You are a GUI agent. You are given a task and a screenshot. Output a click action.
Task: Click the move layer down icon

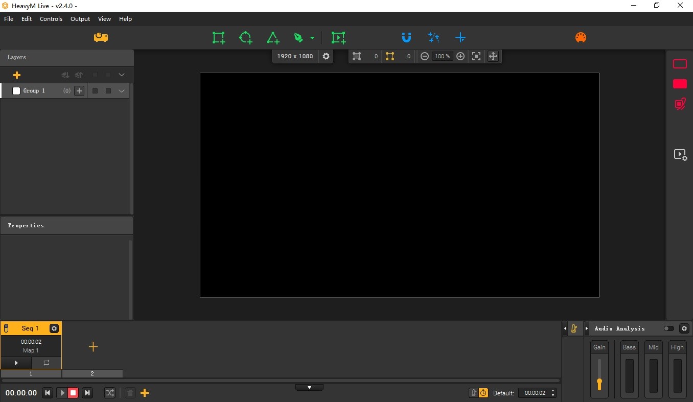(65, 75)
